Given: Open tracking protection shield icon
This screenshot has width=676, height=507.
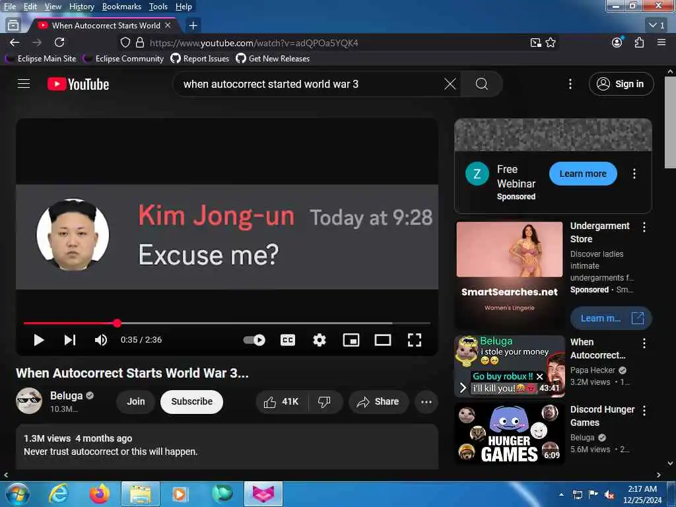Looking at the screenshot, I should point(125,43).
